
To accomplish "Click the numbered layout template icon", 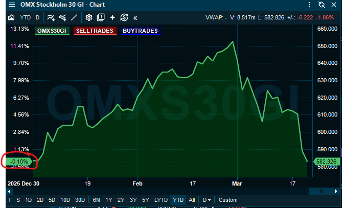I will pyautogui.click(x=101, y=17).
